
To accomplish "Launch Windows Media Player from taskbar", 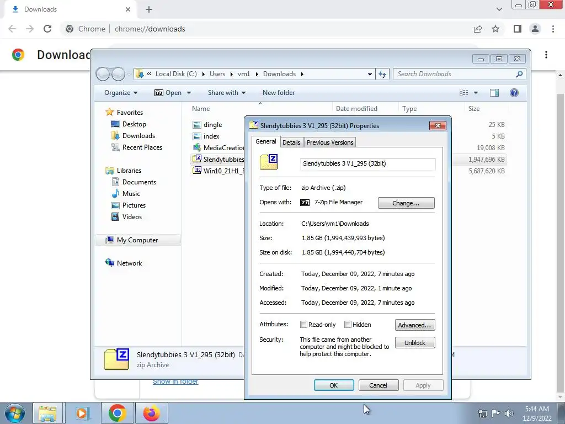I will (x=82, y=413).
